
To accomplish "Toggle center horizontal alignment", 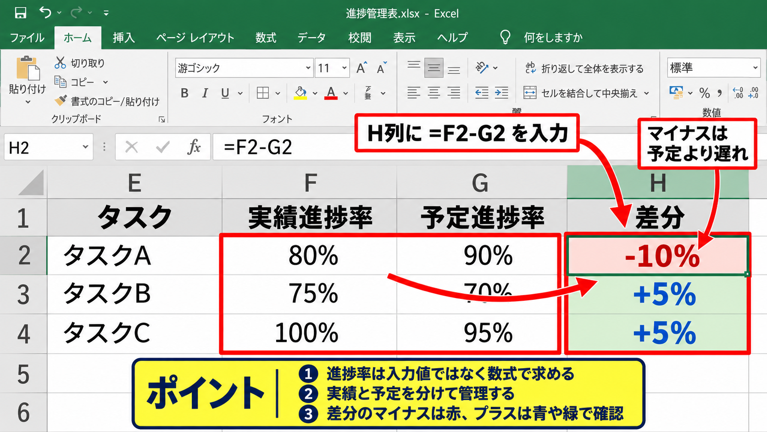I will [434, 93].
